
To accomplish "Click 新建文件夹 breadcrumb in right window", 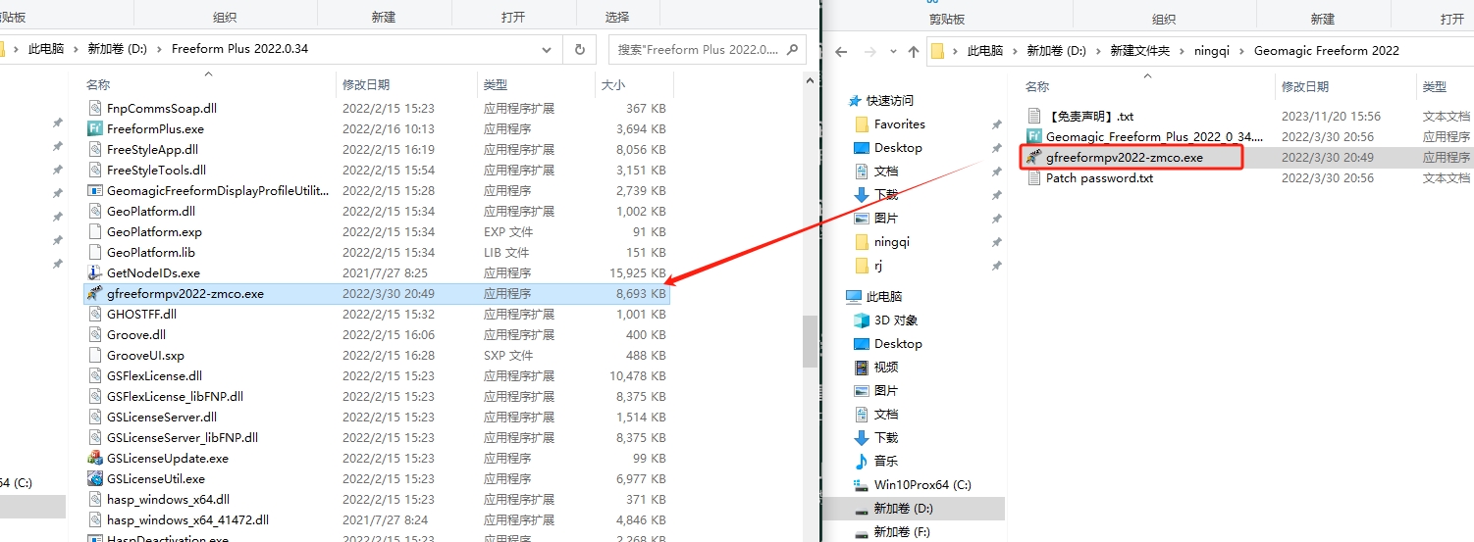I will (x=1140, y=51).
